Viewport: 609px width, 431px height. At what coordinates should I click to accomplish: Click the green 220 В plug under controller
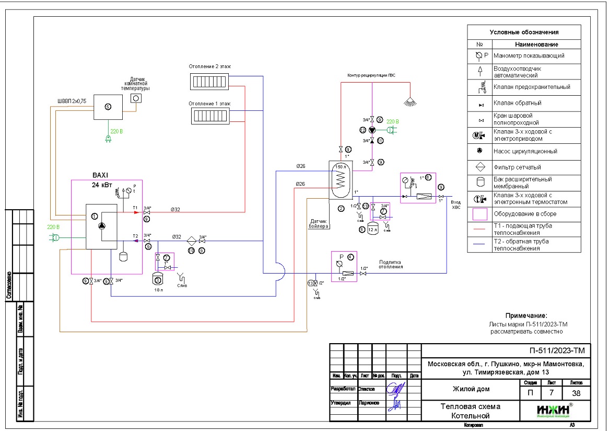pyautogui.click(x=108, y=139)
